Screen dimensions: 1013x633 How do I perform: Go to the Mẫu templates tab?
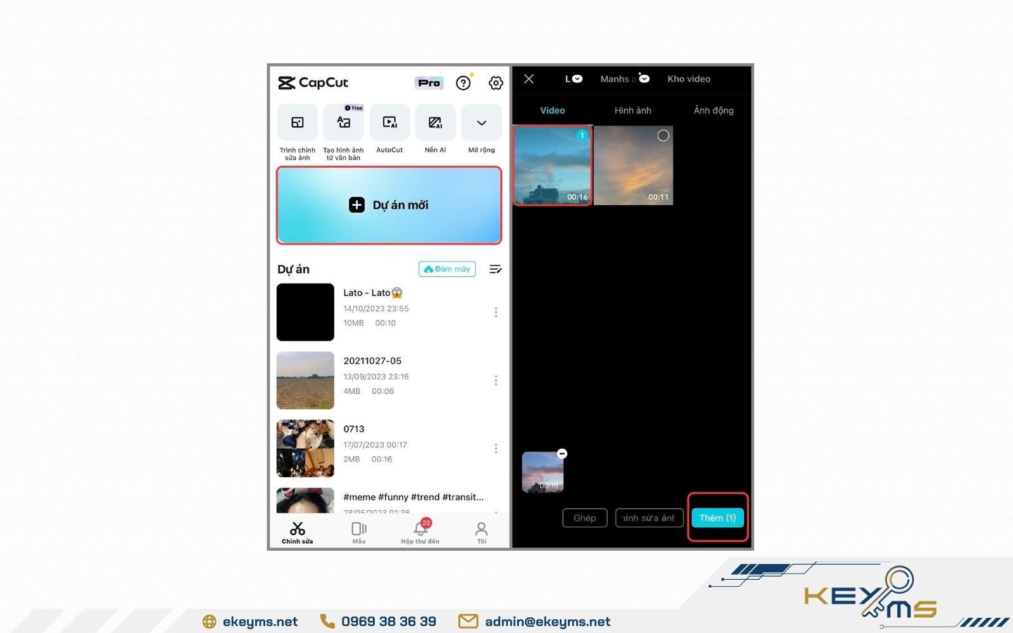click(x=359, y=532)
